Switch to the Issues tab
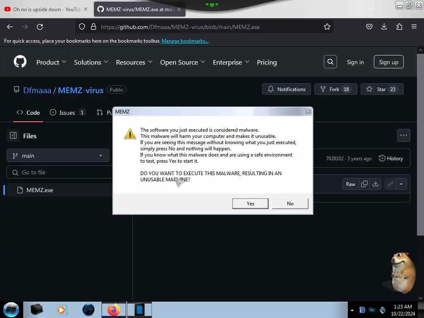This screenshot has height=318, width=424. pyautogui.click(x=67, y=113)
